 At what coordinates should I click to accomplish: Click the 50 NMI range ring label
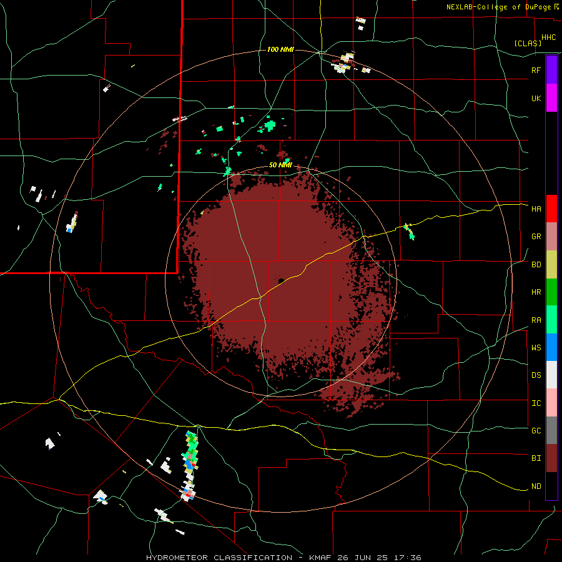click(280, 165)
